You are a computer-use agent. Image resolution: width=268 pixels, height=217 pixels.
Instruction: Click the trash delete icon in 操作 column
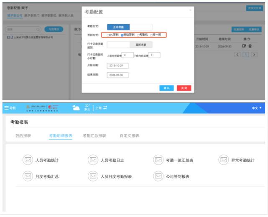[250, 46]
